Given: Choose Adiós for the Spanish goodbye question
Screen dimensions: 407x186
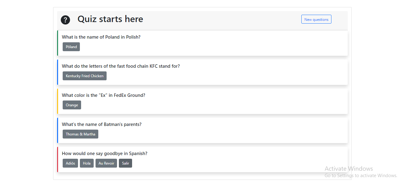Looking at the screenshot, I should pyautogui.click(x=70, y=163).
